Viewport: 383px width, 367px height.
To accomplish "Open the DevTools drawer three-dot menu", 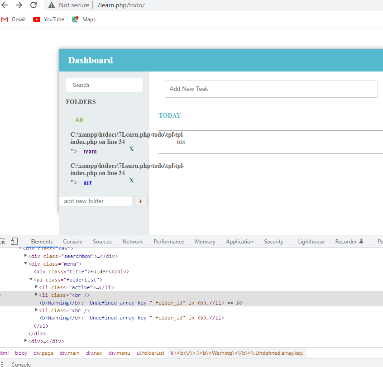I will click(2, 364).
